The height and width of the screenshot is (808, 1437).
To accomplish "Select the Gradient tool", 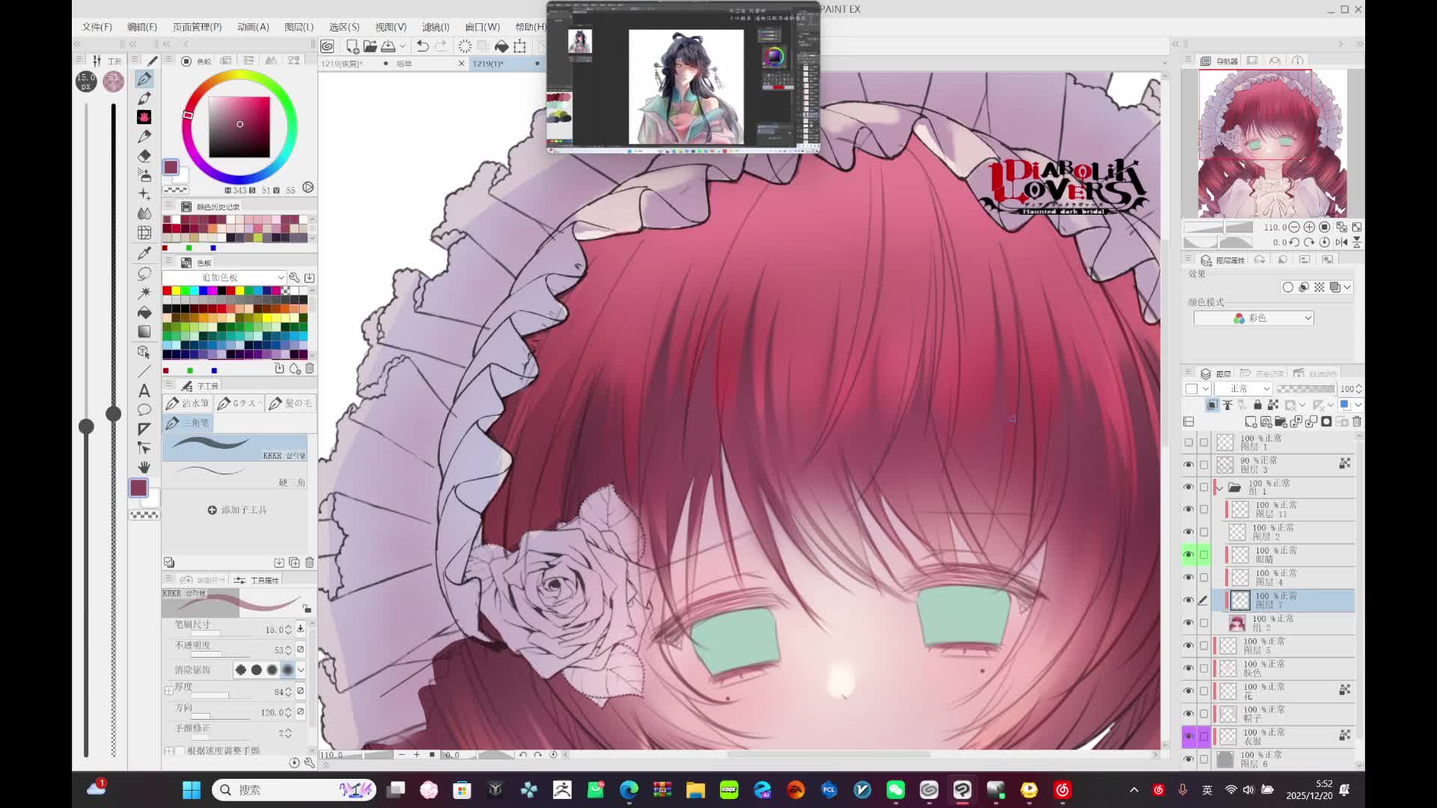I will tap(144, 331).
